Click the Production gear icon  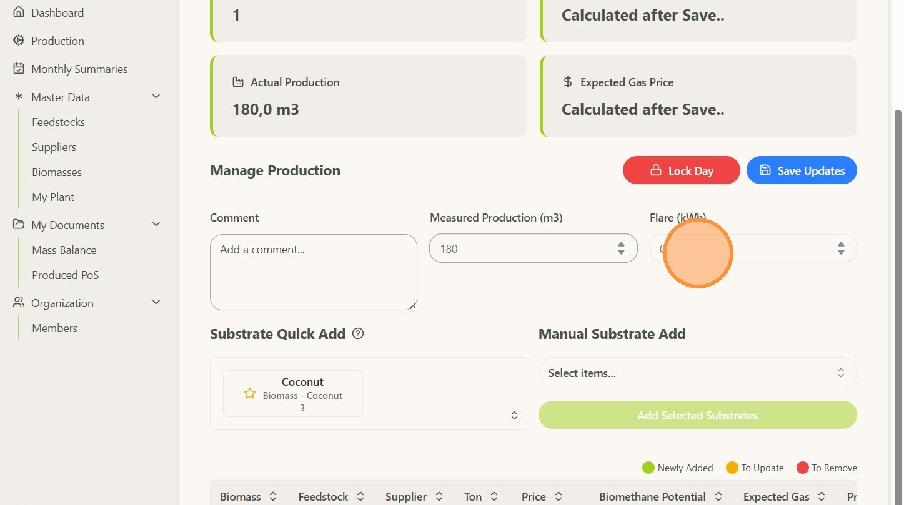(19, 41)
